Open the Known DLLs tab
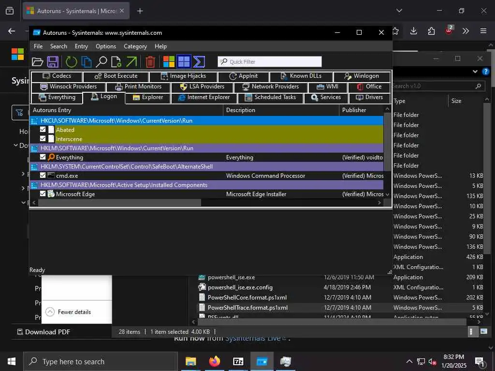This screenshot has width=495, height=371. 301,76
